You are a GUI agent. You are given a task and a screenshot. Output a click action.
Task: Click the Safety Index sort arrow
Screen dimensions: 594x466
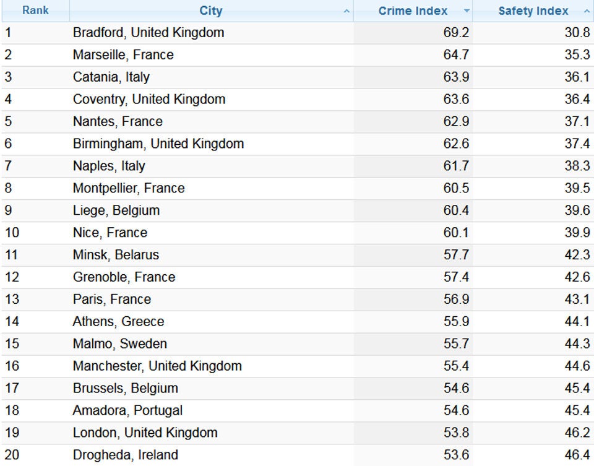pos(587,11)
